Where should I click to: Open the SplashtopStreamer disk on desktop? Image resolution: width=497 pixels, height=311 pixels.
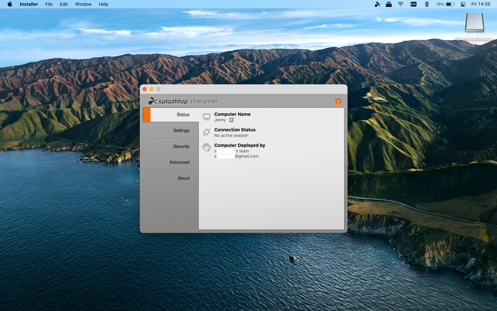coord(474,22)
